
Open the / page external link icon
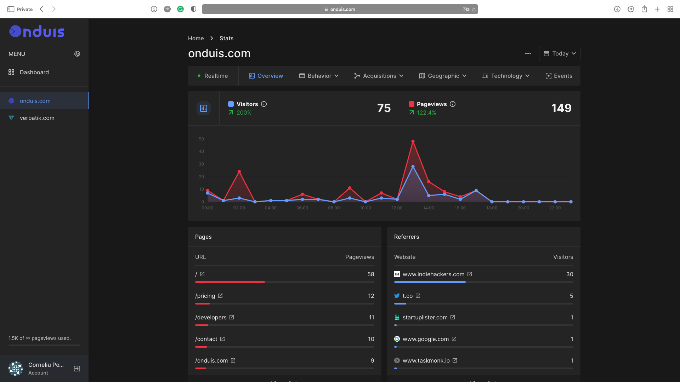coord(202,274)
